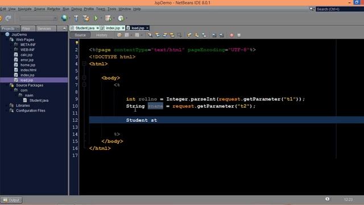Viewport: 364px width, 205px height.
Task: Open the Output window button
Action: coord(11,200)
